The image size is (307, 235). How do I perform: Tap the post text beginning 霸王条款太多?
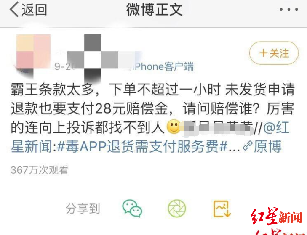coord(153,108)
